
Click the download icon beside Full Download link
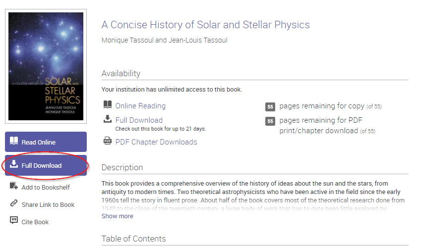point(108,119)
